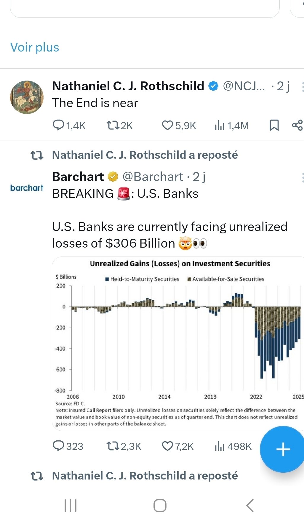Open more options on Barchart's post
Screen dimensions: 304x526
pyautogui.click(x=302, y=177)
